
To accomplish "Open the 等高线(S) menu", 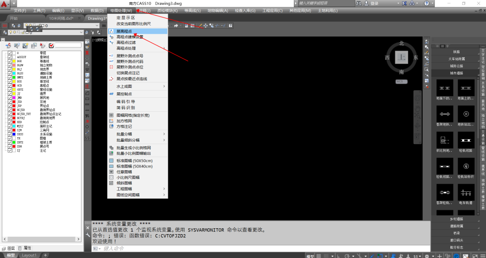I will pyautogui.click(x=193, y=10).
